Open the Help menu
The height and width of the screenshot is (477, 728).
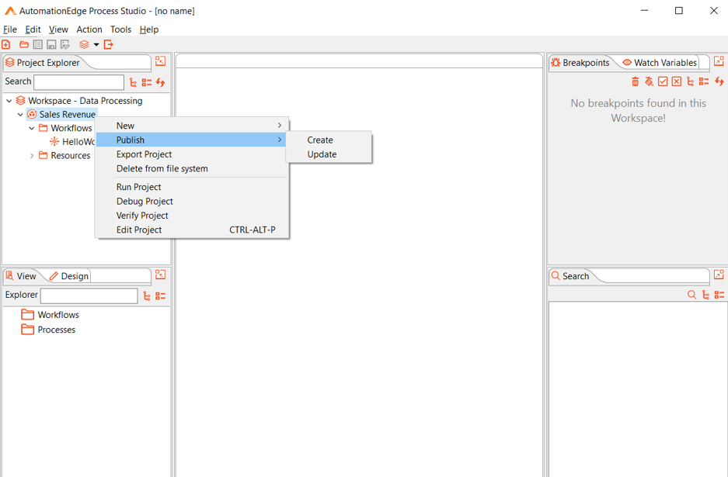(149, 29)
